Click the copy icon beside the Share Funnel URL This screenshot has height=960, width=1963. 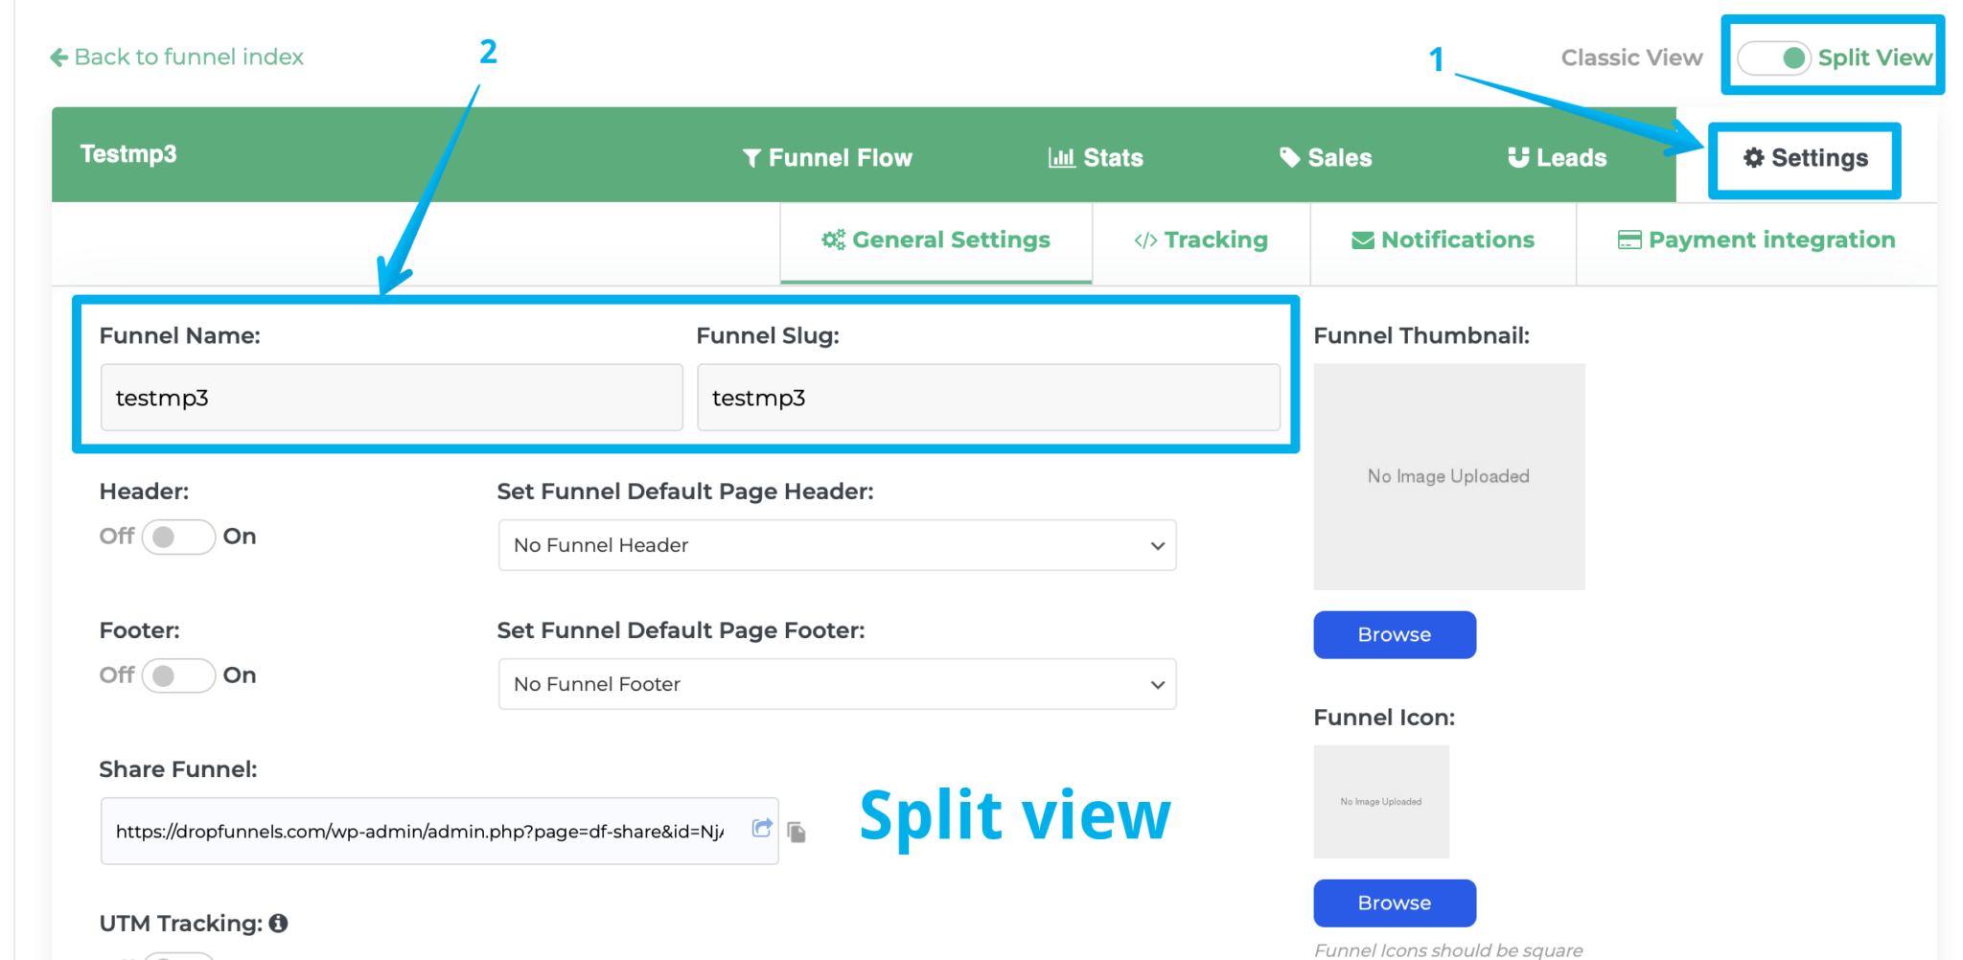coord(797,832)
